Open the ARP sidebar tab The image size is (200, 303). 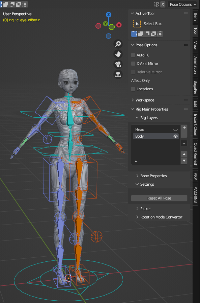195,176
